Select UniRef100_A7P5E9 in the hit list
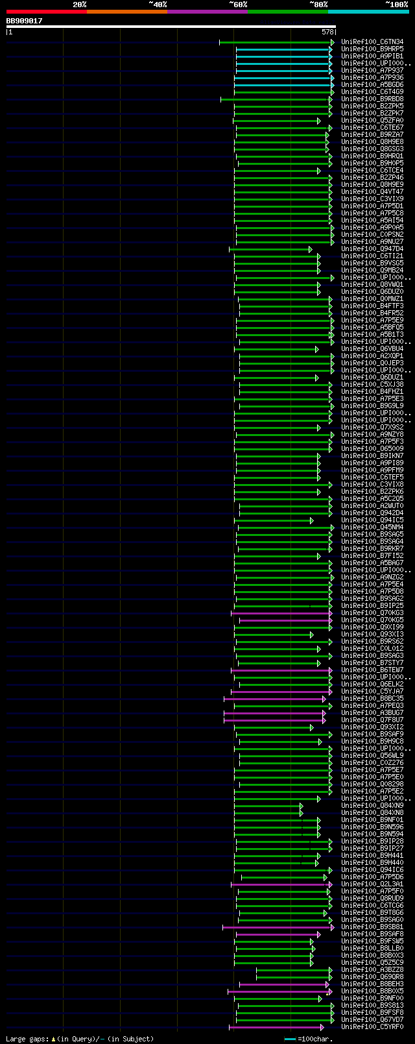The width and height of the screenshot is (415, 1044). [372, 321]
